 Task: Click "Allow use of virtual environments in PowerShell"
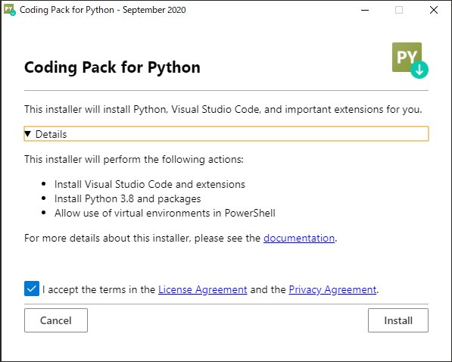click(x=165, y=213)
